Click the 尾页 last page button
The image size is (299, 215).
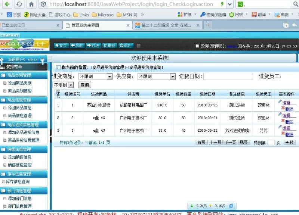click(x=244, y=142)
